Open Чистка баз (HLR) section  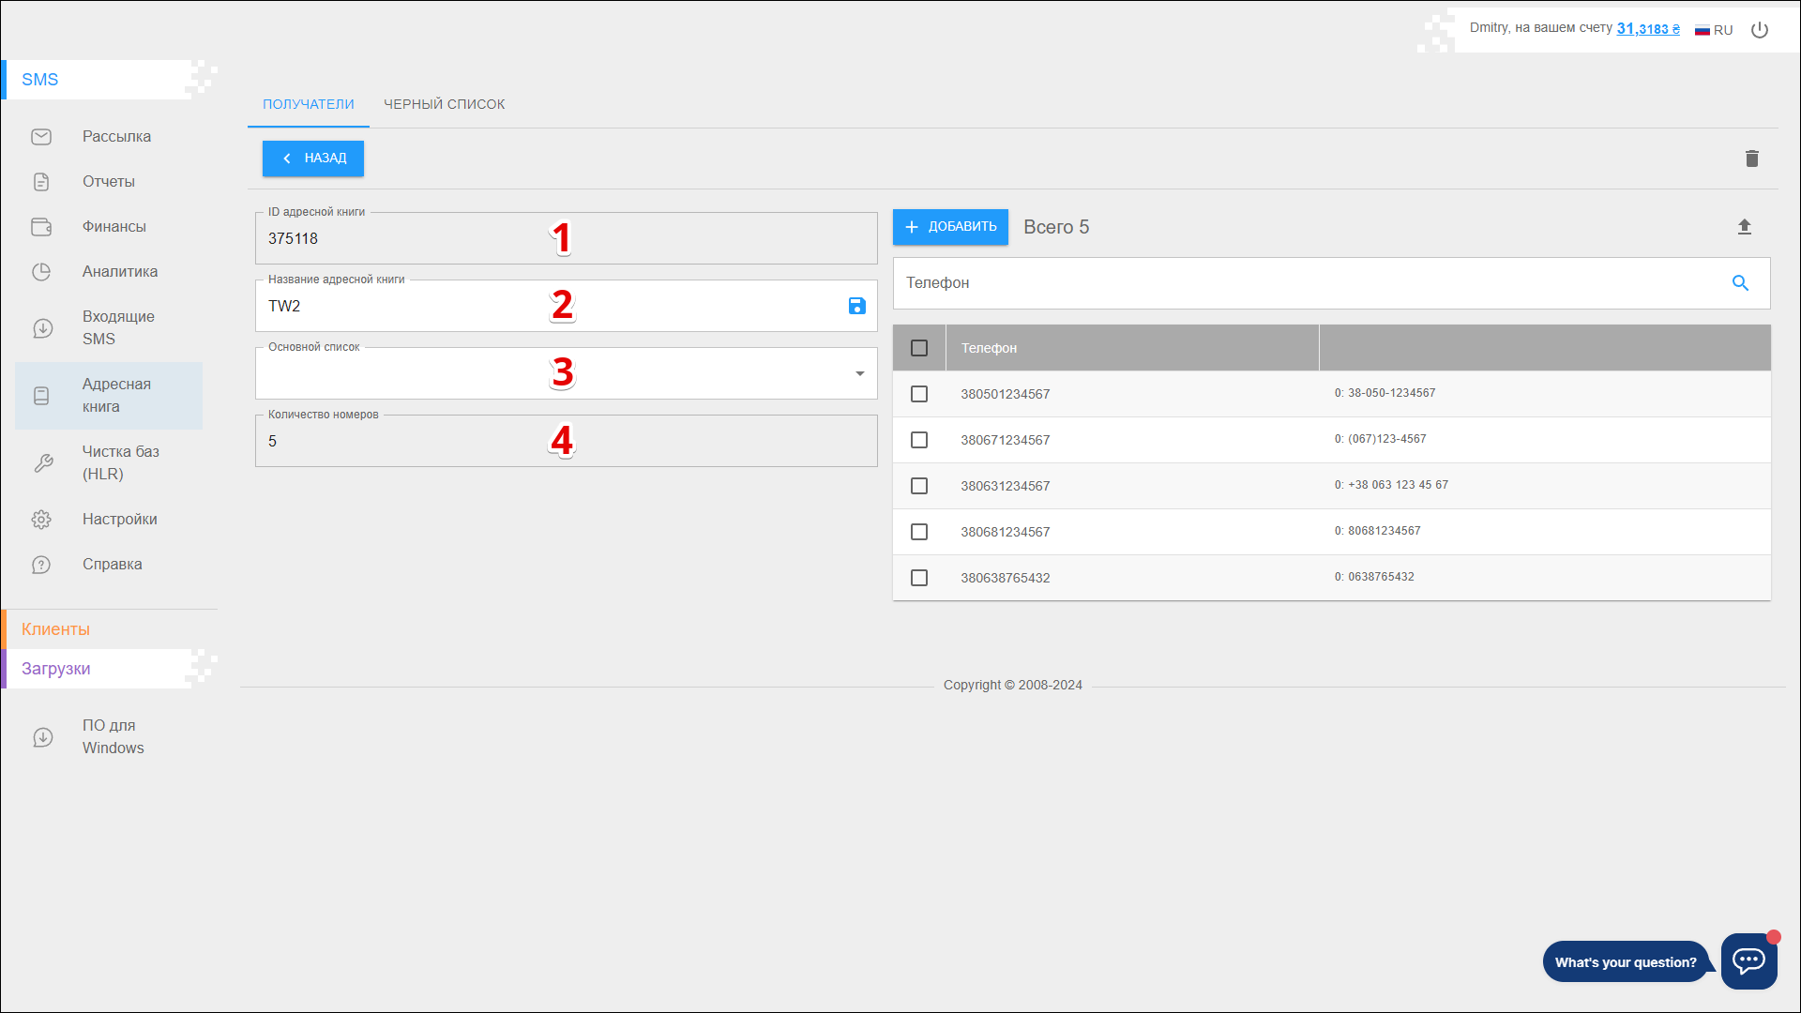point(120,462)
